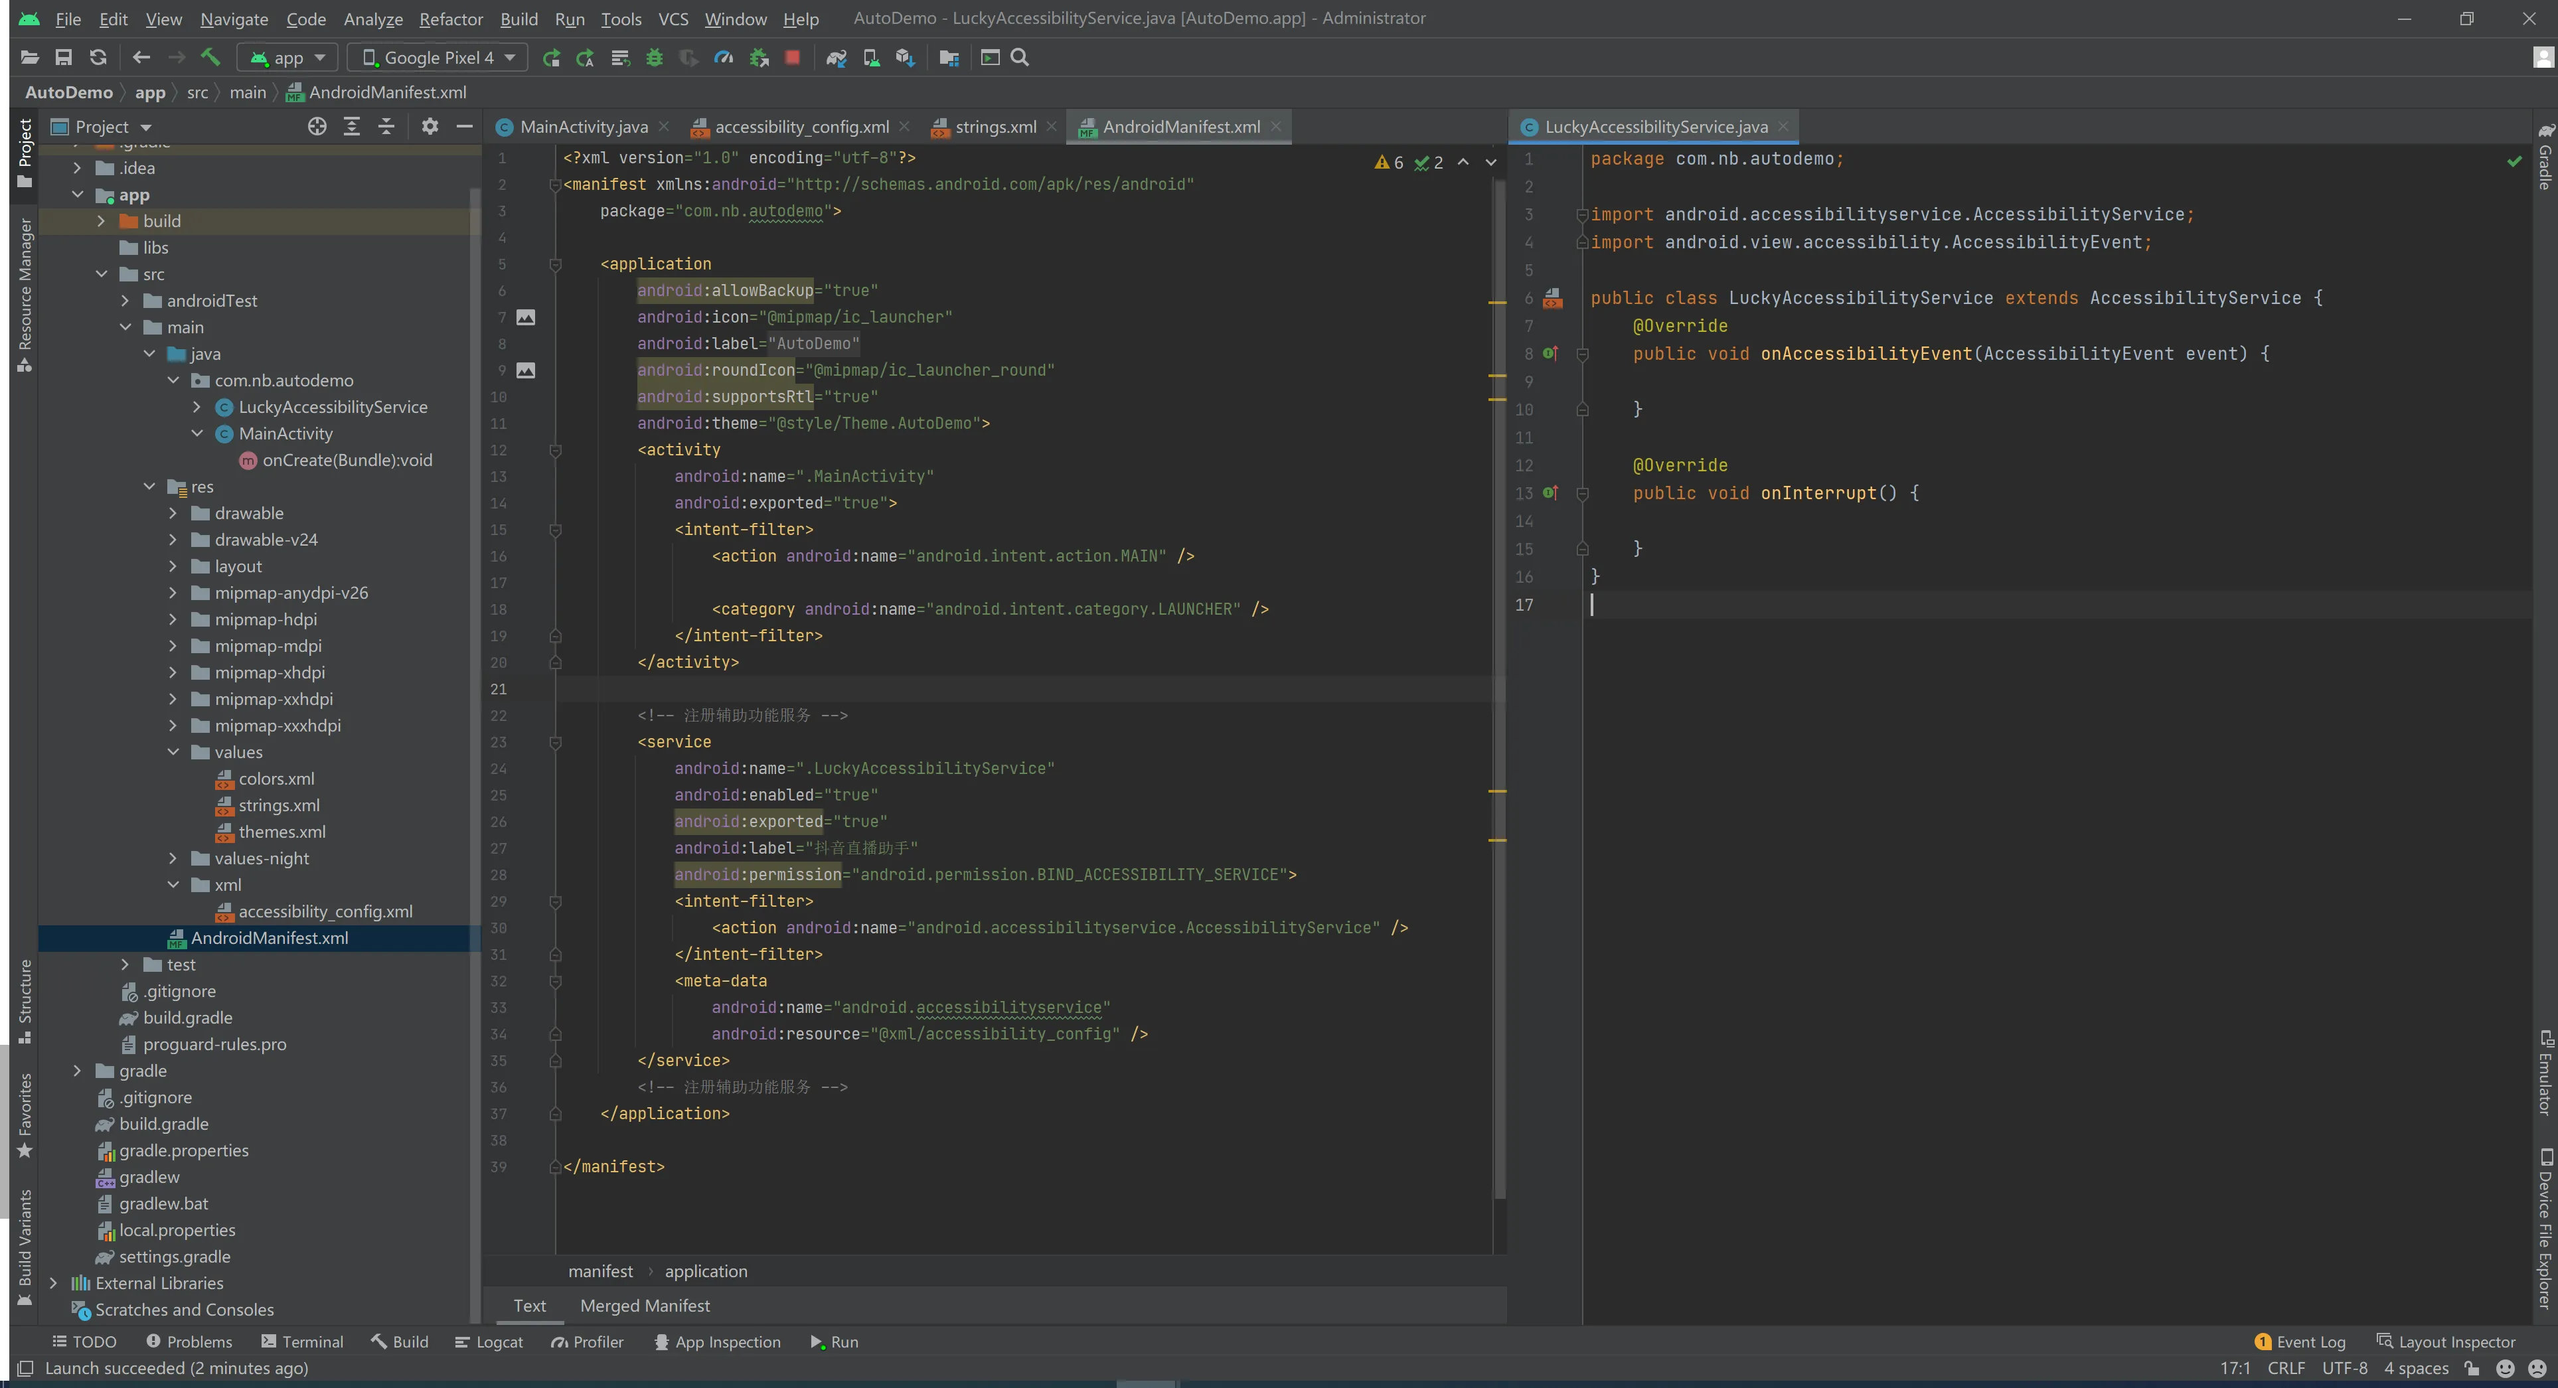Click Attach Debugger to Android Process icon

click(759, 58)
